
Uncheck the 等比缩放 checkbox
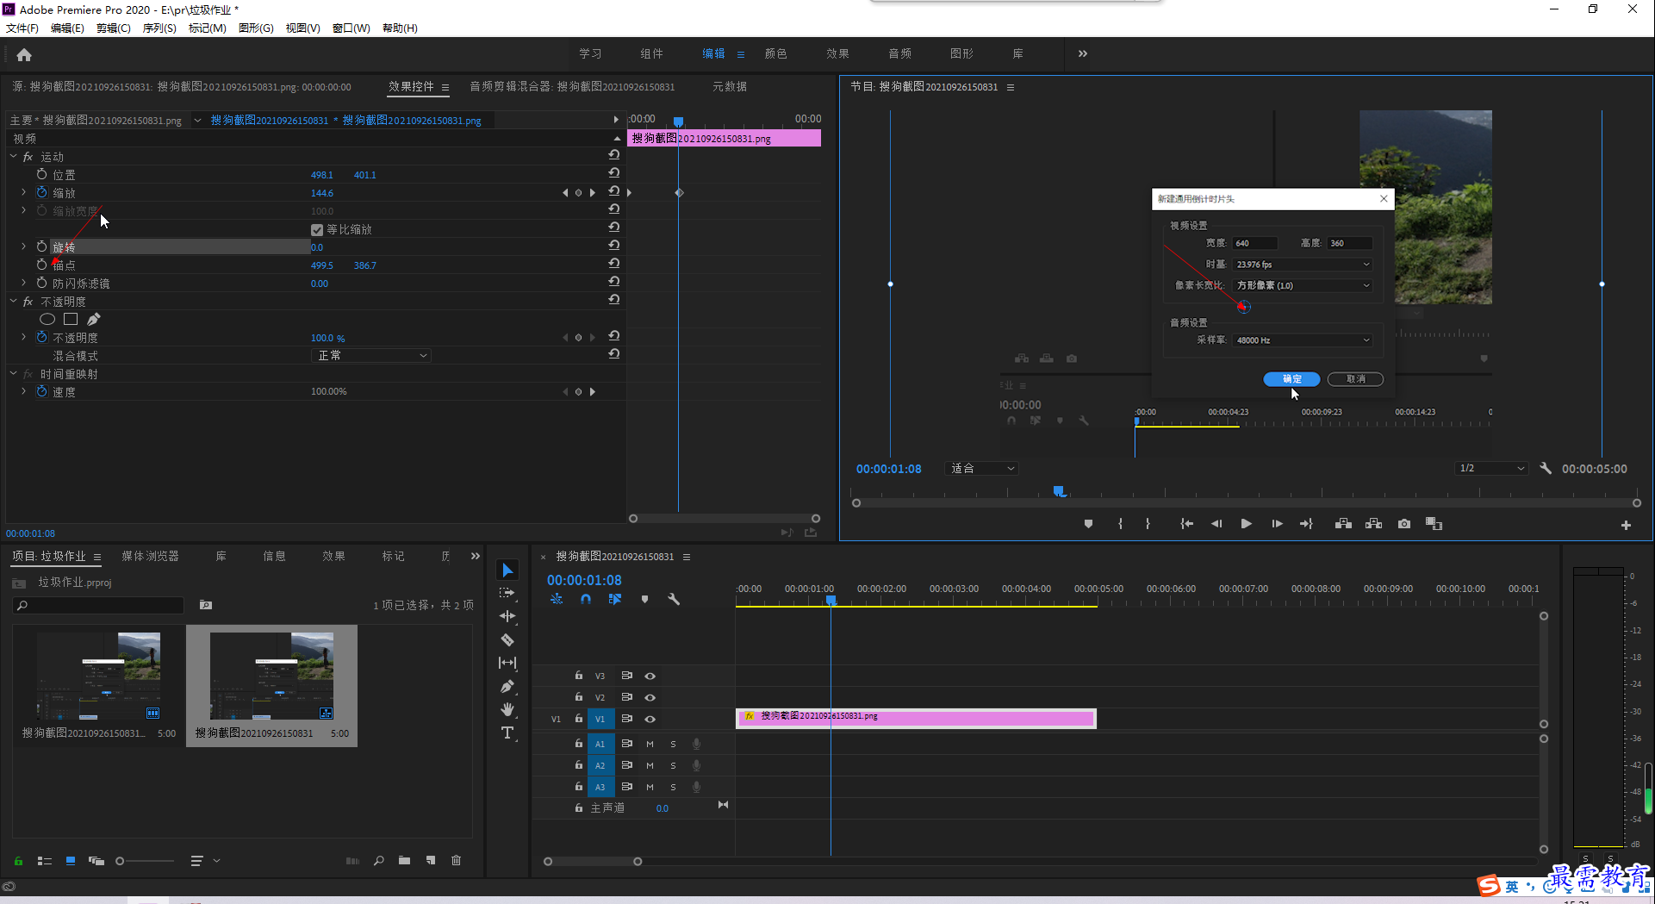317,230
